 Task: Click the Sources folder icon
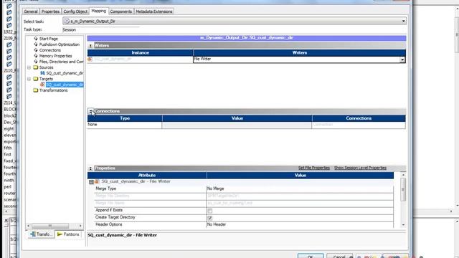tap(36, 67)
